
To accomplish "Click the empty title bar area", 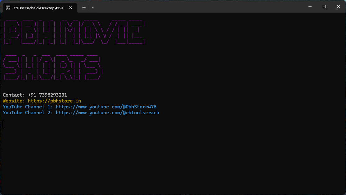I will 199,7.
